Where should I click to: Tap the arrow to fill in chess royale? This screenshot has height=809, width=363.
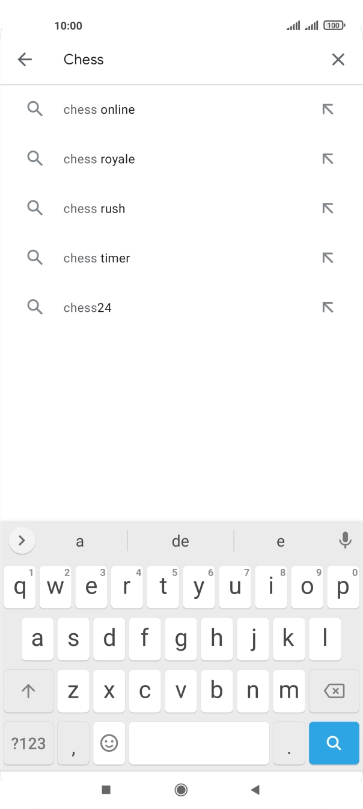tap(328, 158)
